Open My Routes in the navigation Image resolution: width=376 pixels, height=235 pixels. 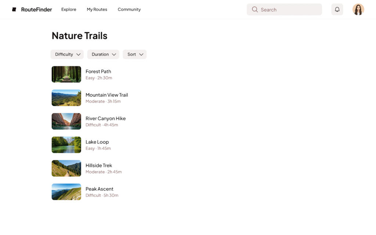[x=97, y=10]
